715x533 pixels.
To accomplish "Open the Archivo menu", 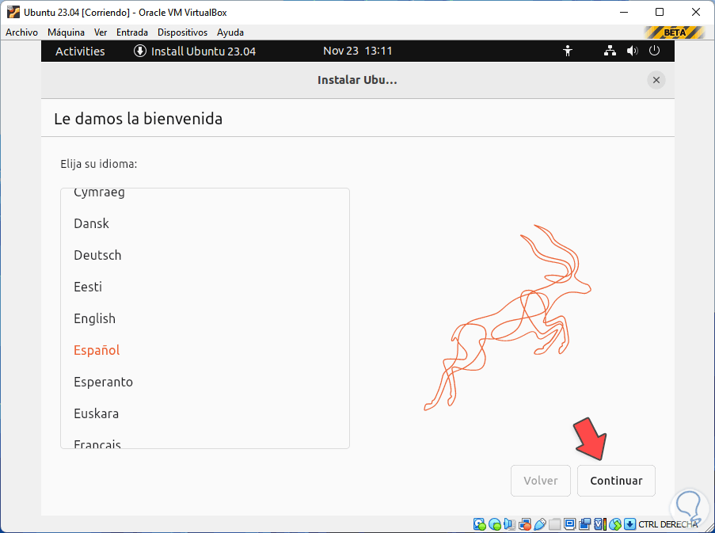I will coord(21,32).
